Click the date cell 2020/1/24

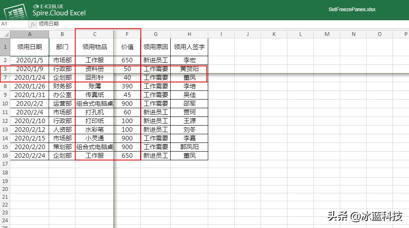pyautogui.click(x=29, y=78)
